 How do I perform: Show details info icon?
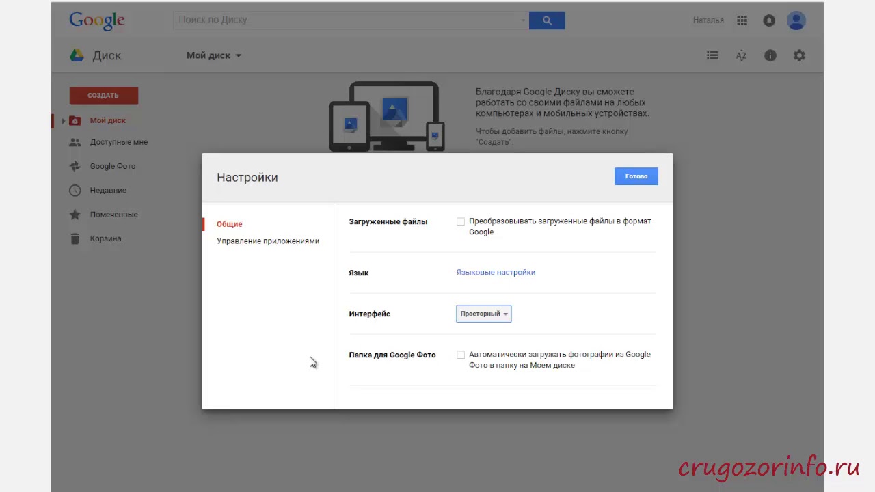tap(770, 55)
